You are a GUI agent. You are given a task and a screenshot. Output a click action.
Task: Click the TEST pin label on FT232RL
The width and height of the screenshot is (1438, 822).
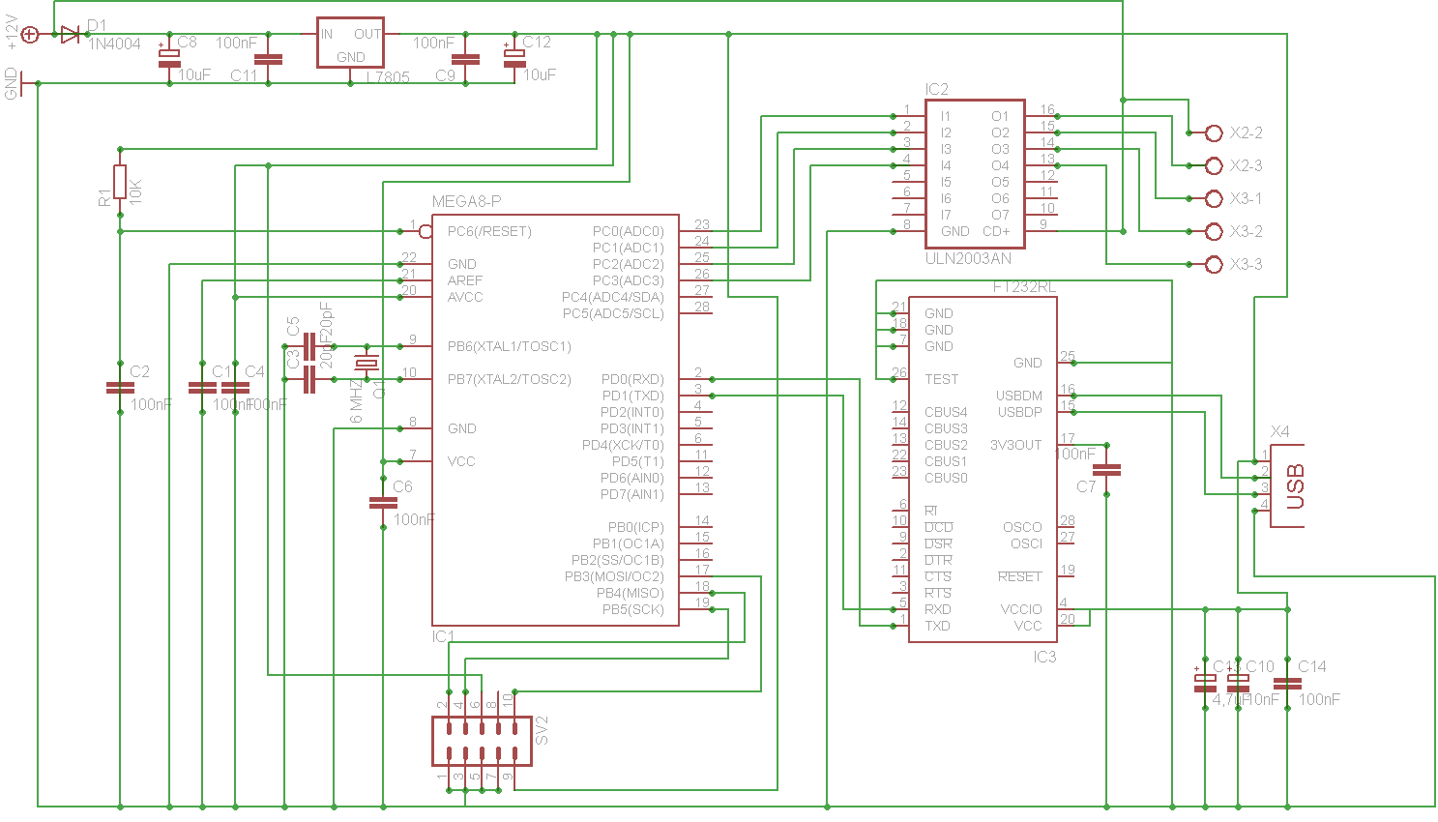[x=941, y=379]
